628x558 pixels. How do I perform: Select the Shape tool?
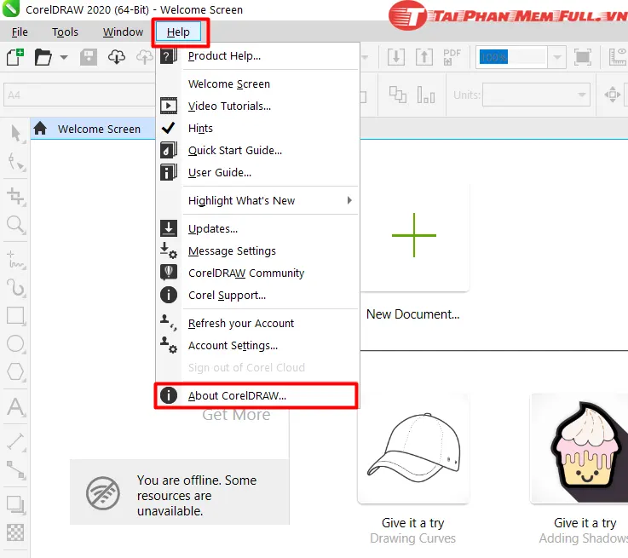coord(16,162)
